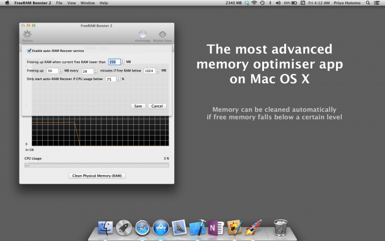385x241 pixels.
Task: Open the App Store from the Dock
Action: 161,228
